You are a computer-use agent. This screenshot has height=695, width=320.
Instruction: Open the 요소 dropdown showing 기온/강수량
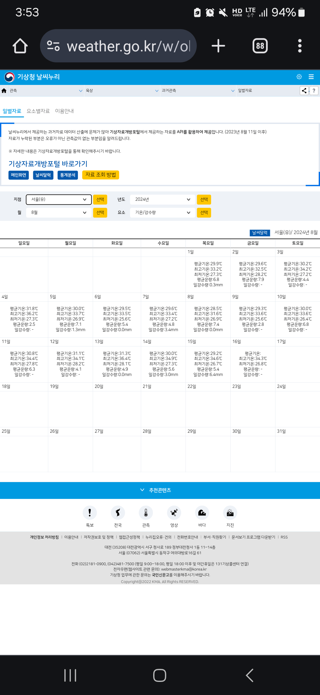[x=162, y=213]
